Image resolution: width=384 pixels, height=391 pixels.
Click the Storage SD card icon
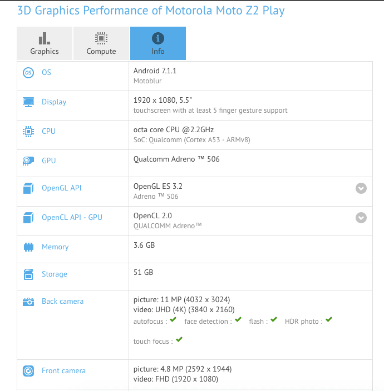[x=28, y=274]
